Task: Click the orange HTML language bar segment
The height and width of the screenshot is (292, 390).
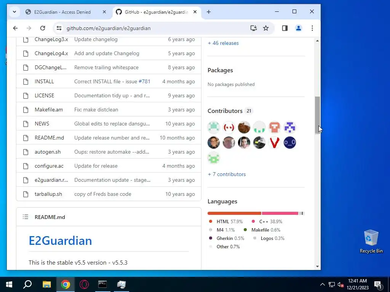Action: [x=234, y=213]
